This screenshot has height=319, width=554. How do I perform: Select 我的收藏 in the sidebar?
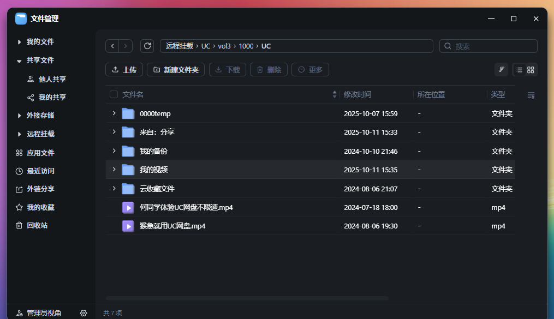tap(40, 207)
